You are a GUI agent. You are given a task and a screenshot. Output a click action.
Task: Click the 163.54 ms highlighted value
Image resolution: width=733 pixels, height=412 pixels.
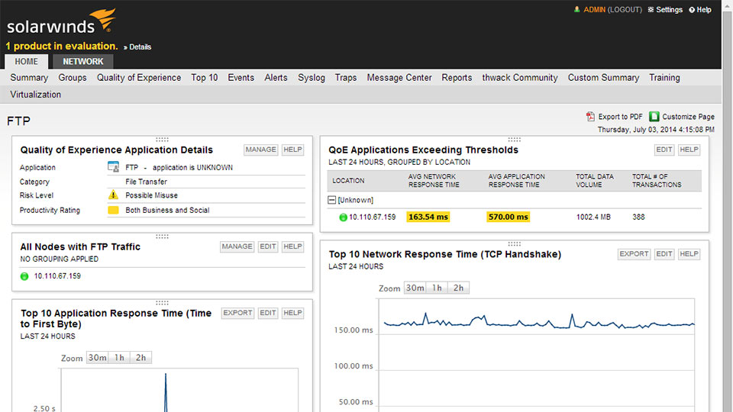pos(428,217)
